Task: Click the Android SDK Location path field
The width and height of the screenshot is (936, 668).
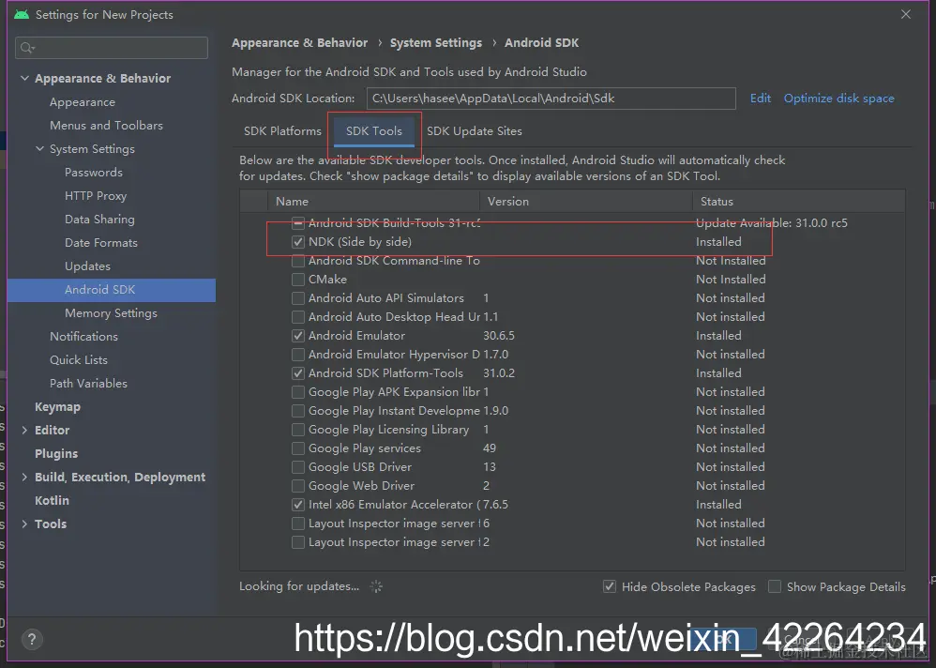Action: [x=551, y=99]
